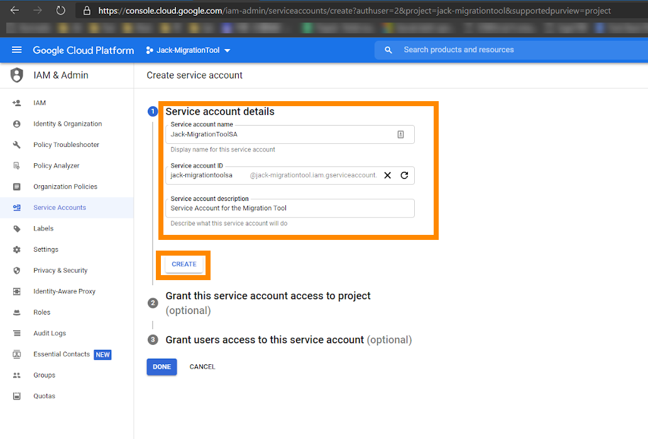648x439 pixels.
Task: Click the search magnifier icon
Action: click(x=388, y=50)
